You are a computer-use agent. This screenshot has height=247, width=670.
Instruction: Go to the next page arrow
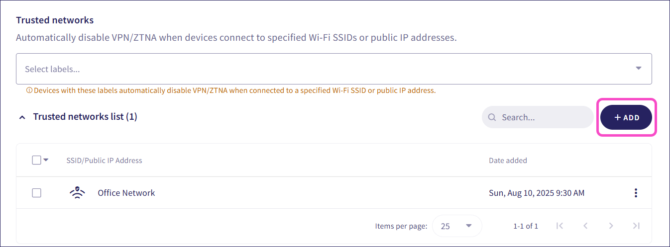point(611,226)
